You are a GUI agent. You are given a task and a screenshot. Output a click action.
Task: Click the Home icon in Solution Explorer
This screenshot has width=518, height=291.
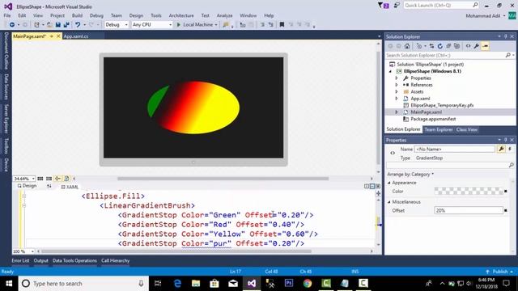[x=407, y=46]
